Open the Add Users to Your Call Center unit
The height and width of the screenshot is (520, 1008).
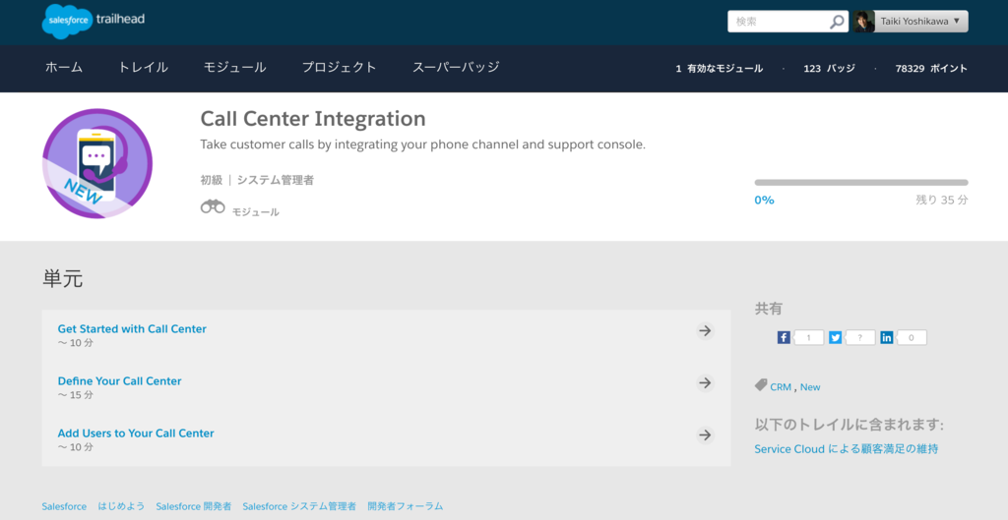pyautogui.click(x=136, y=433)
